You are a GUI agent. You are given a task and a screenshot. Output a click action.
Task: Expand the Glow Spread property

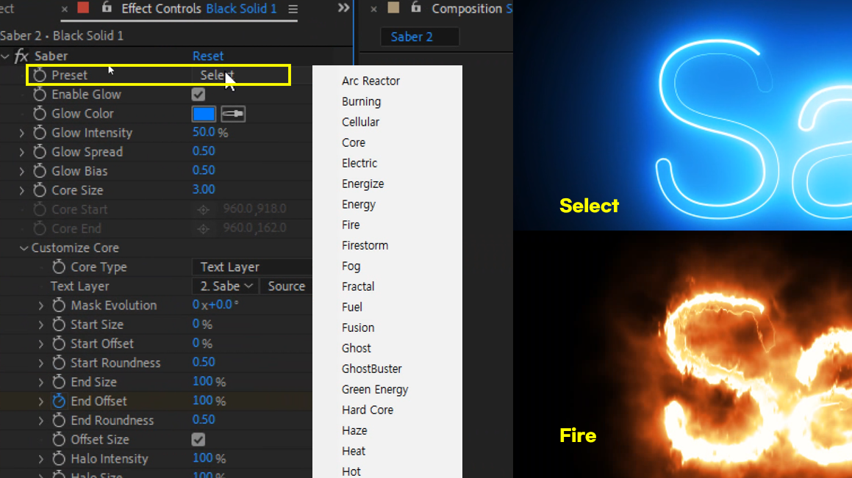click(22, 152)
